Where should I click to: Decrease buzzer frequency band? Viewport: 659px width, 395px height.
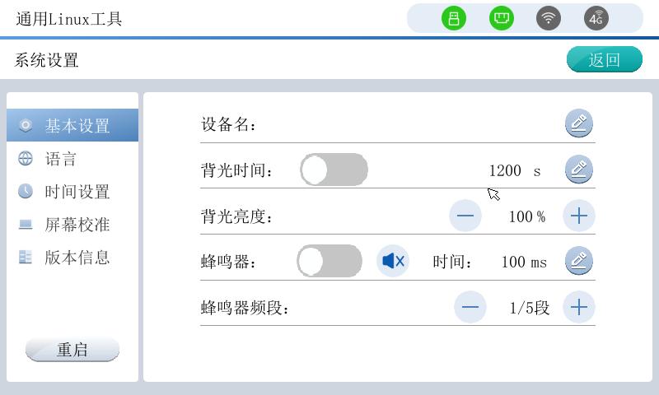pyautogui.click(x=470, y=308)
